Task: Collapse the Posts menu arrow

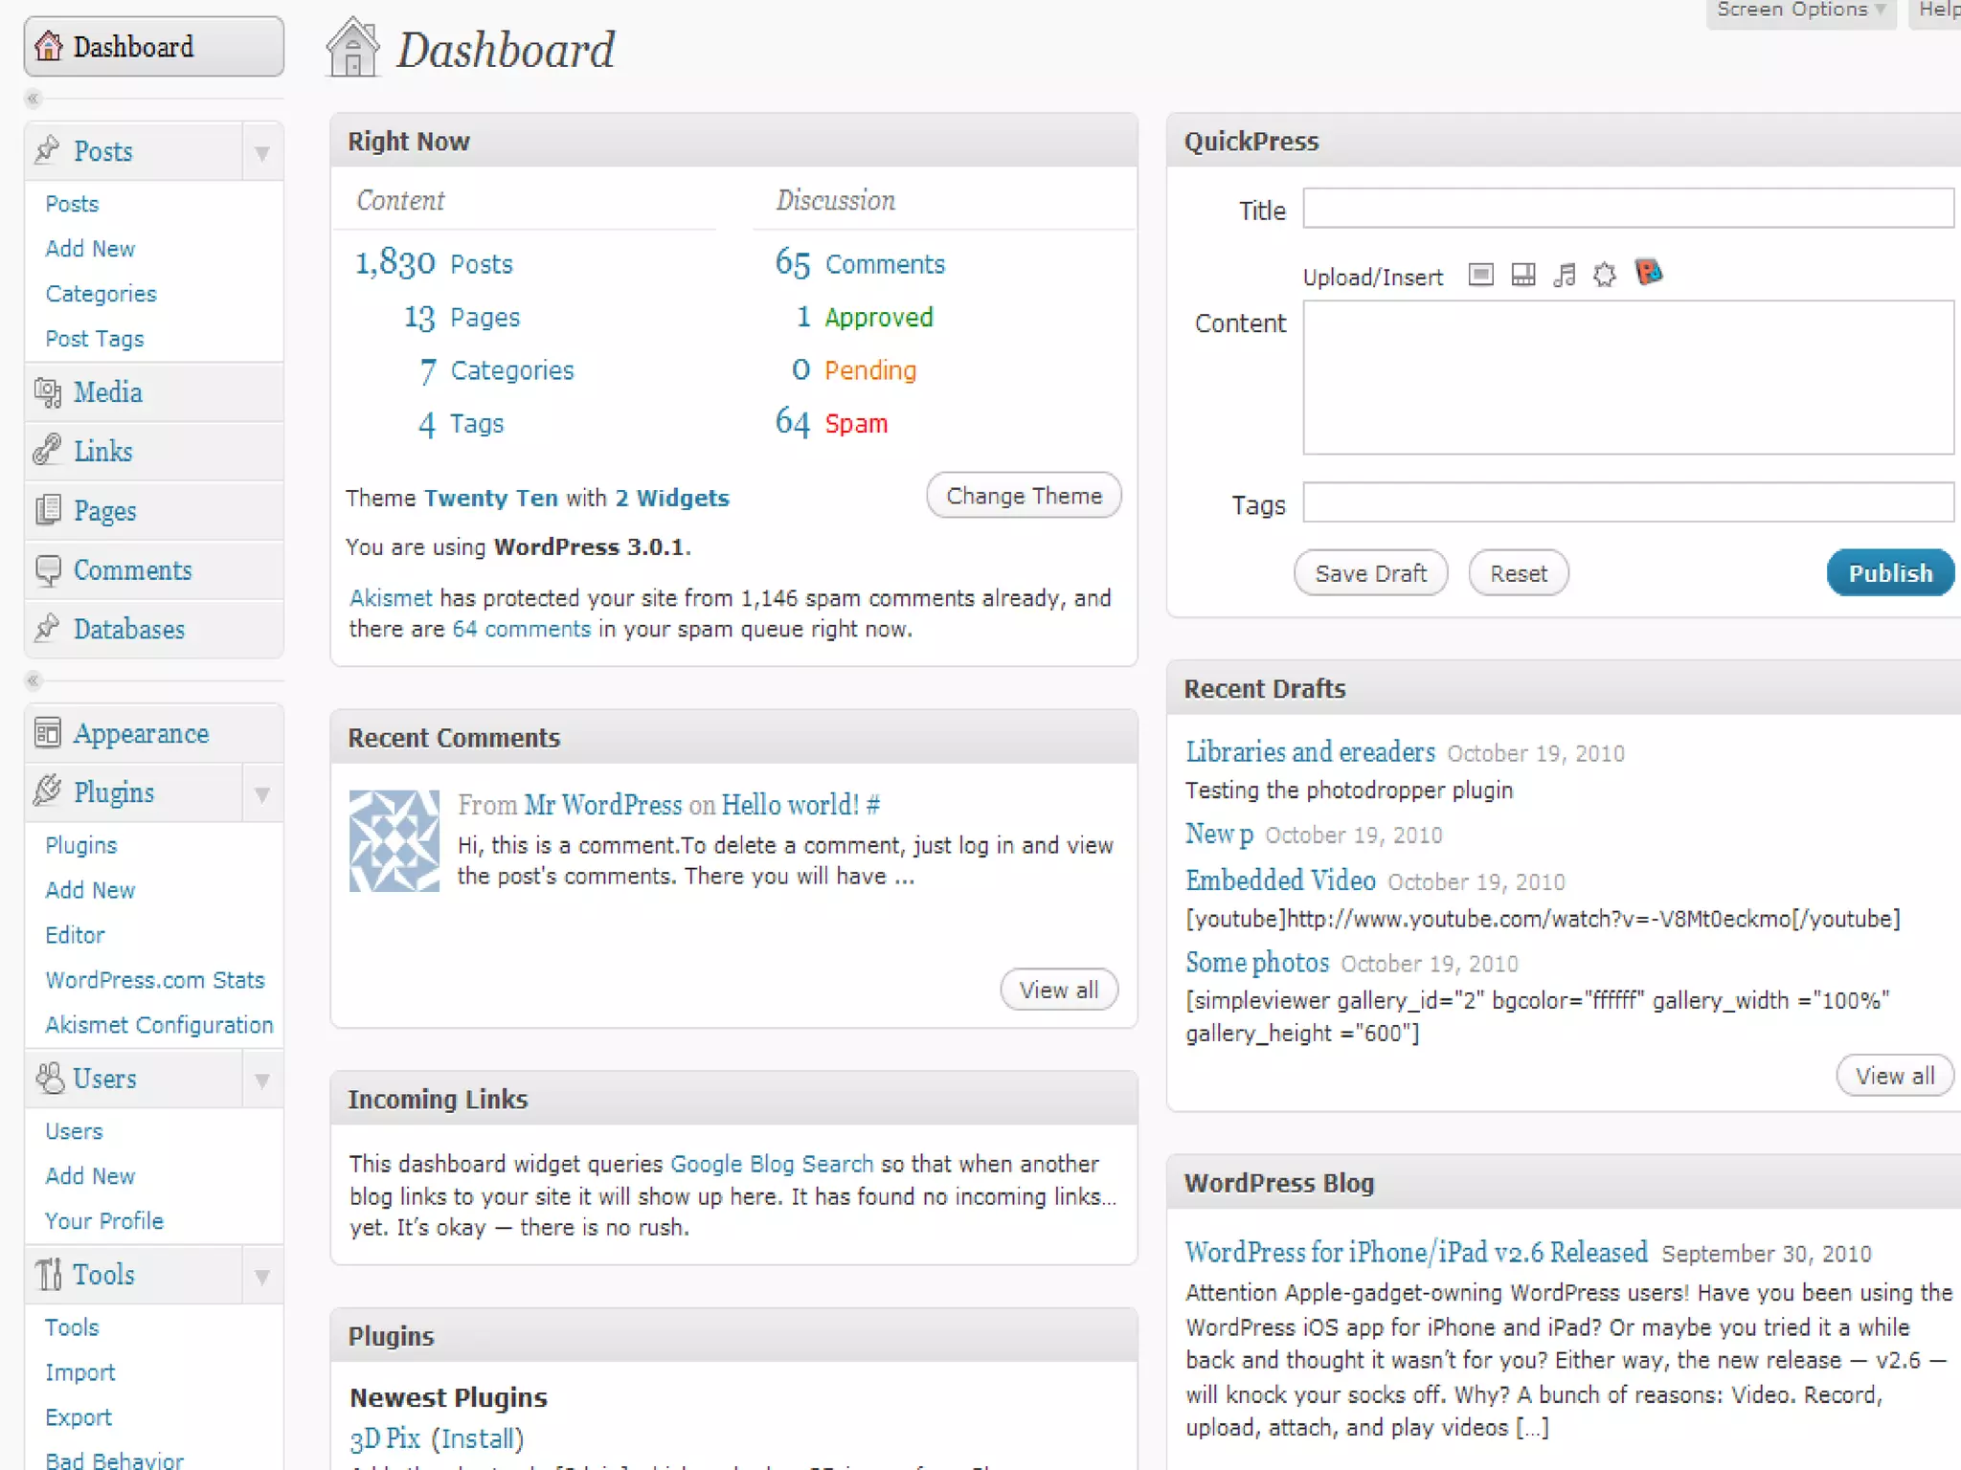Action: (262, 152)
